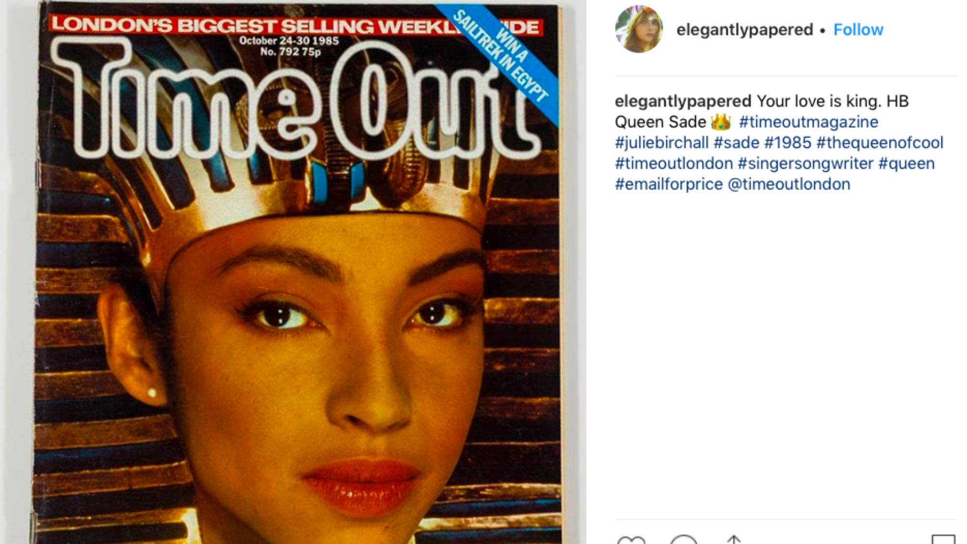
Task: Like the post with the heart icon
Action: tap(631, 540)
